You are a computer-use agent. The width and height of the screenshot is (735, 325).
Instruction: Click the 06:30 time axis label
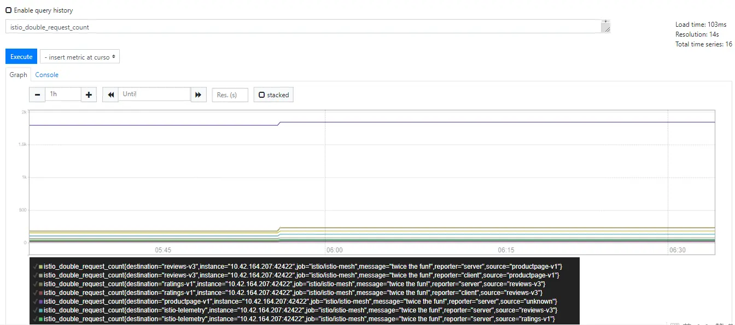[x=677, y=250]
